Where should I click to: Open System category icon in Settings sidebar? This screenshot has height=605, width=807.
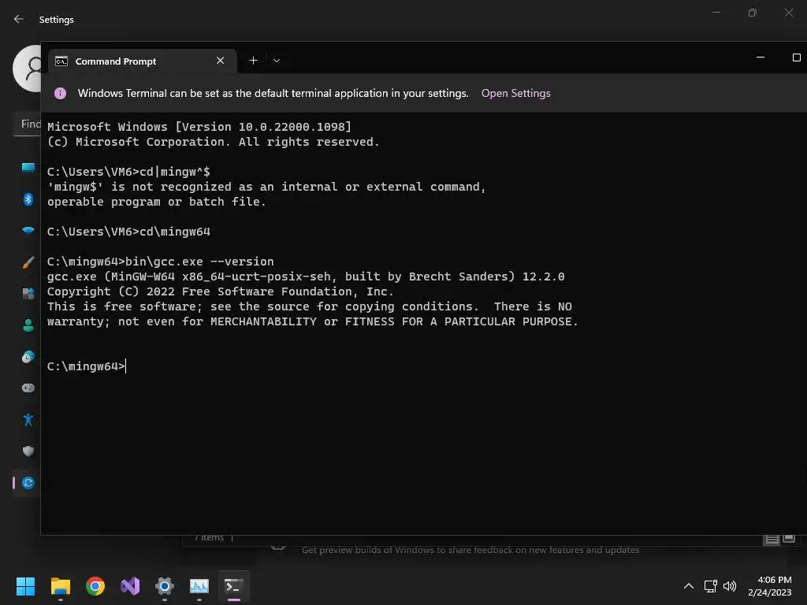28,168
